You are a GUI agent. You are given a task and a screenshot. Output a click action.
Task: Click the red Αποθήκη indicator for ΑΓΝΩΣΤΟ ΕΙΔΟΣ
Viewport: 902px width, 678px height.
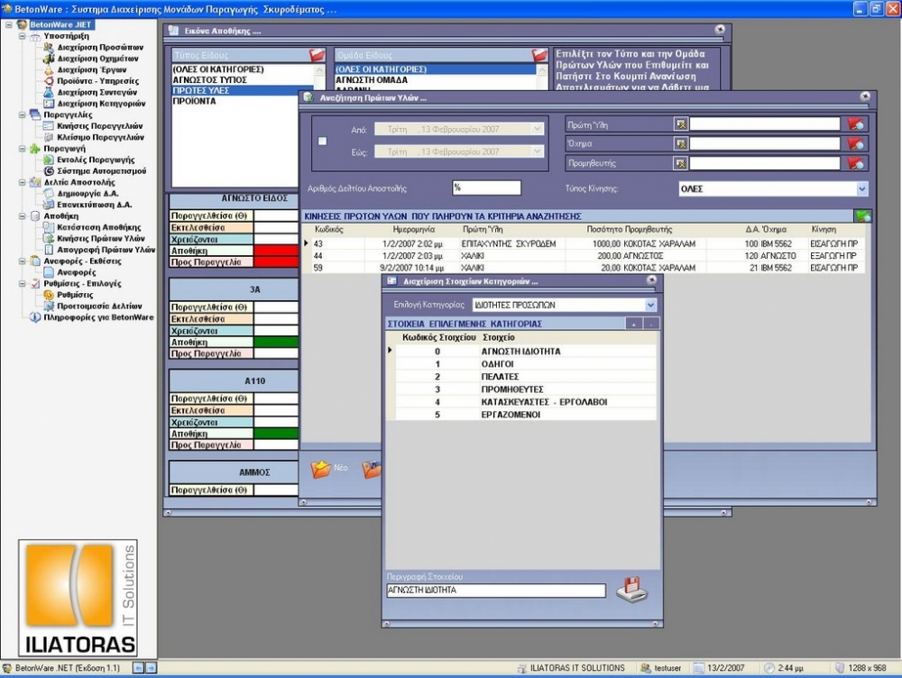276,251
